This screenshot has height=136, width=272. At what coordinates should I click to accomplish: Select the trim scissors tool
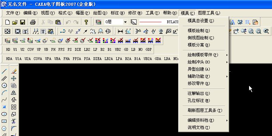tap(14, 121)
